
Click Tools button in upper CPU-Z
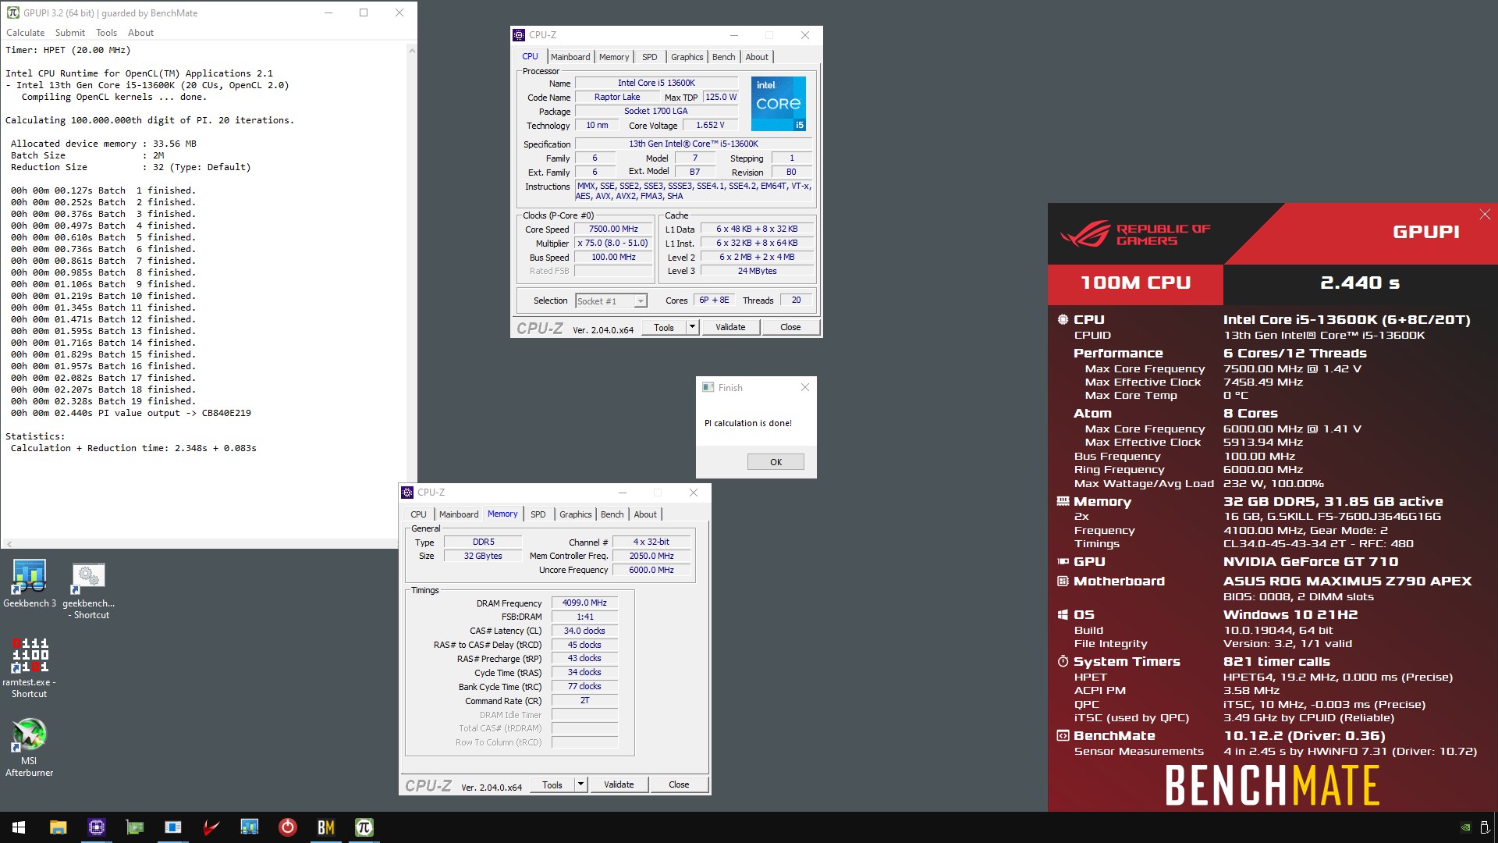(664, 327)
